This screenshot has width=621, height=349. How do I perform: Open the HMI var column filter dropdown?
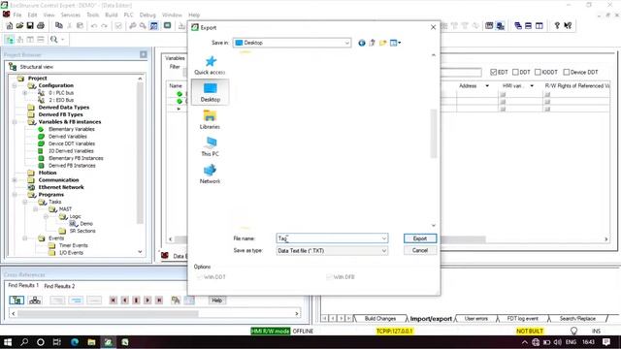click(x=532, y=86)
